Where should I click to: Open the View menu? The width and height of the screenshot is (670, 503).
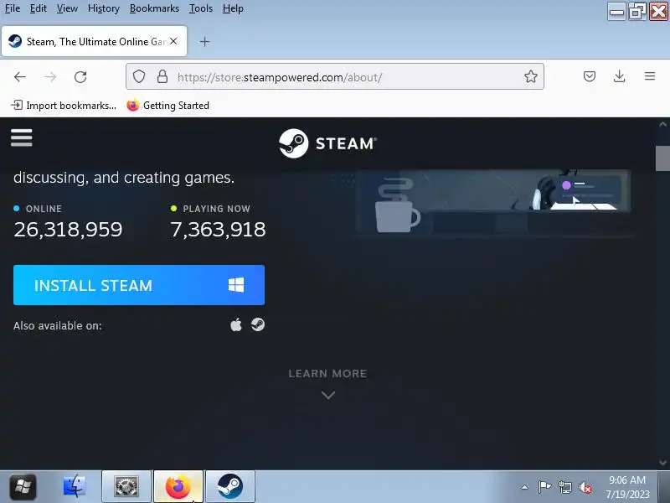67,8
